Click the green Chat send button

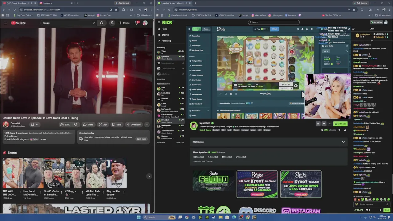click(387, 210)
